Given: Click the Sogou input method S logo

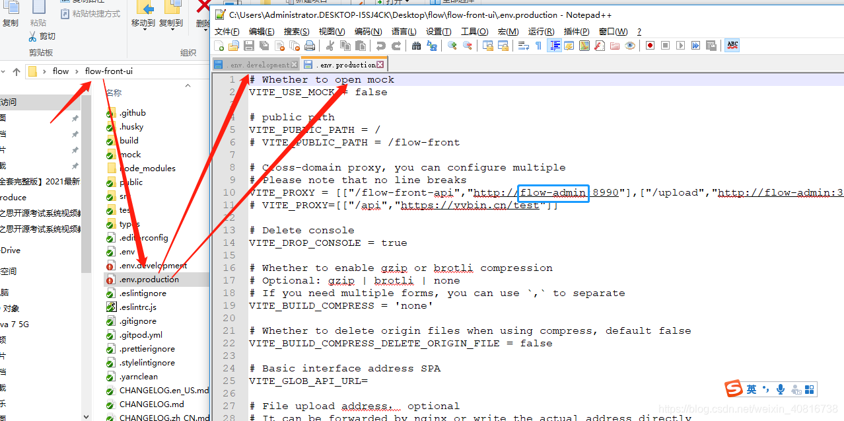Looking at the screenshot, I should [734, 389].
